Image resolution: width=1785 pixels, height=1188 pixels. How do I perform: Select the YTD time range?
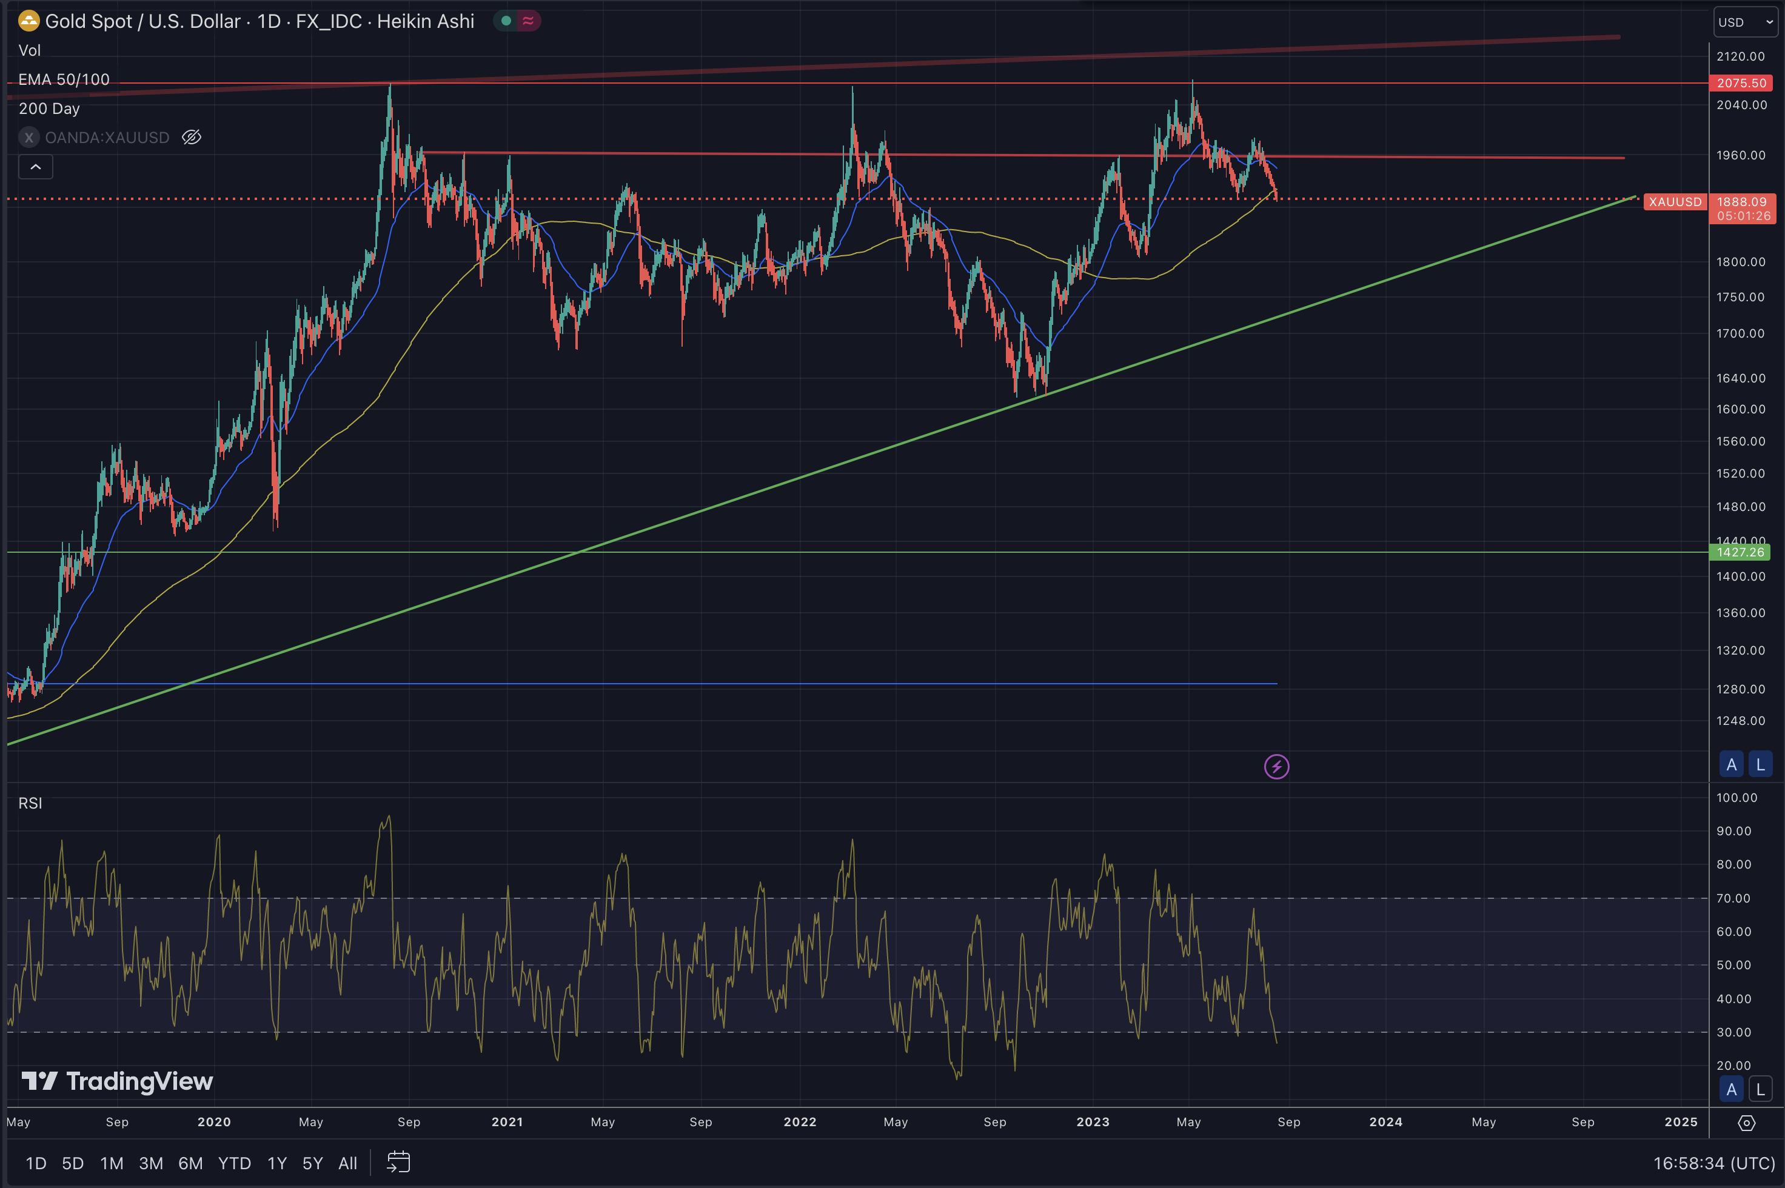(x=234, y=1163)
